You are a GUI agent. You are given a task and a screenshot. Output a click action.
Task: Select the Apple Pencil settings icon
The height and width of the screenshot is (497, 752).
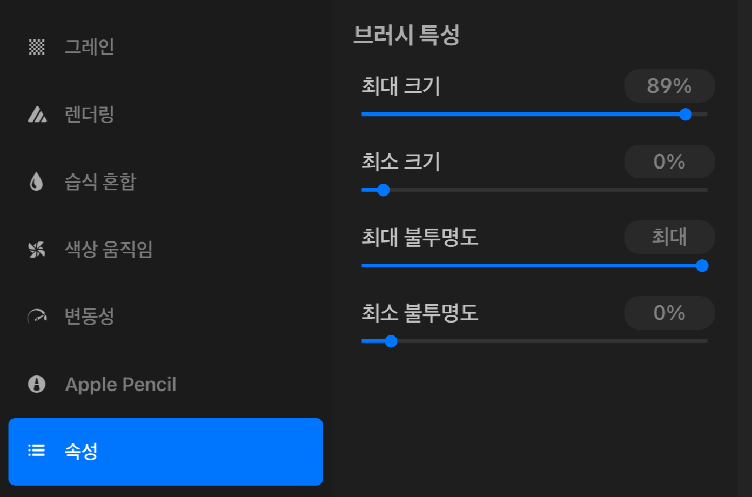pos(36,384)
